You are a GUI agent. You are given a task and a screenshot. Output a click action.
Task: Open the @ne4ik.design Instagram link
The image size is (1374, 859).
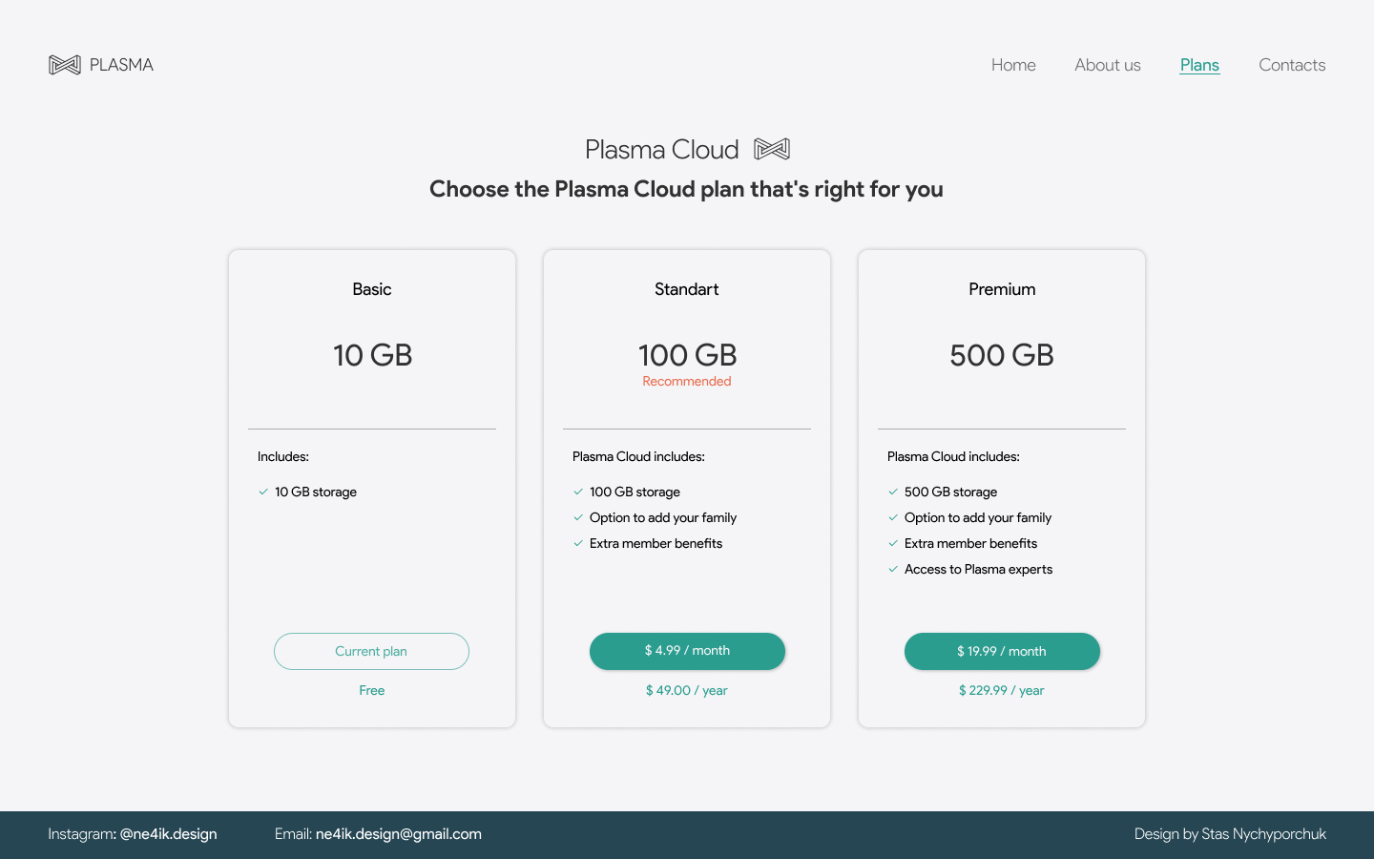coord(169,833)
